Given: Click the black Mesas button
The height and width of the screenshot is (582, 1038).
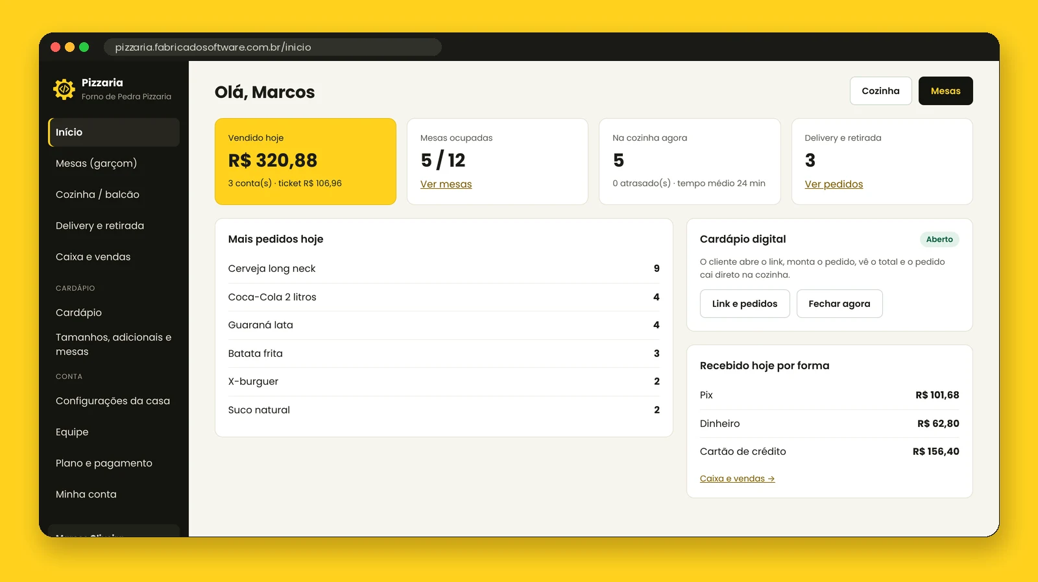Looking at the screenshot, I should 945,91.
